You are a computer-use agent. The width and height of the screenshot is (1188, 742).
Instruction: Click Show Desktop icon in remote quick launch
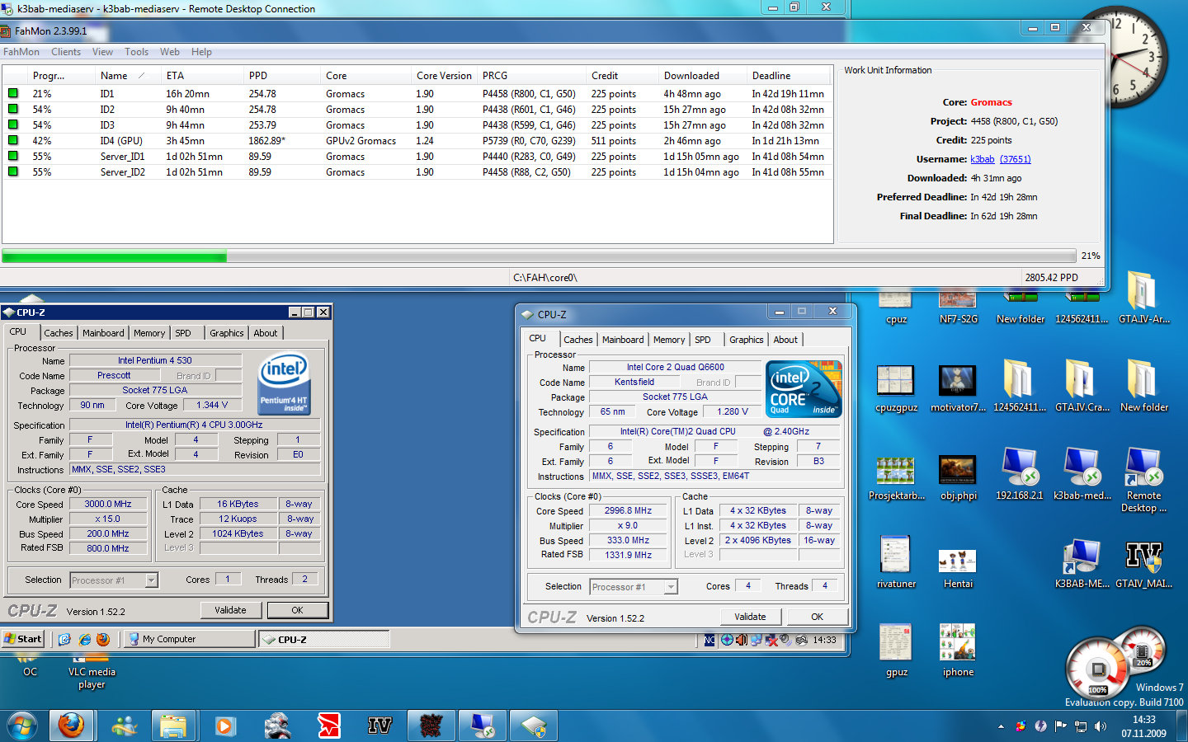(65, 639)
